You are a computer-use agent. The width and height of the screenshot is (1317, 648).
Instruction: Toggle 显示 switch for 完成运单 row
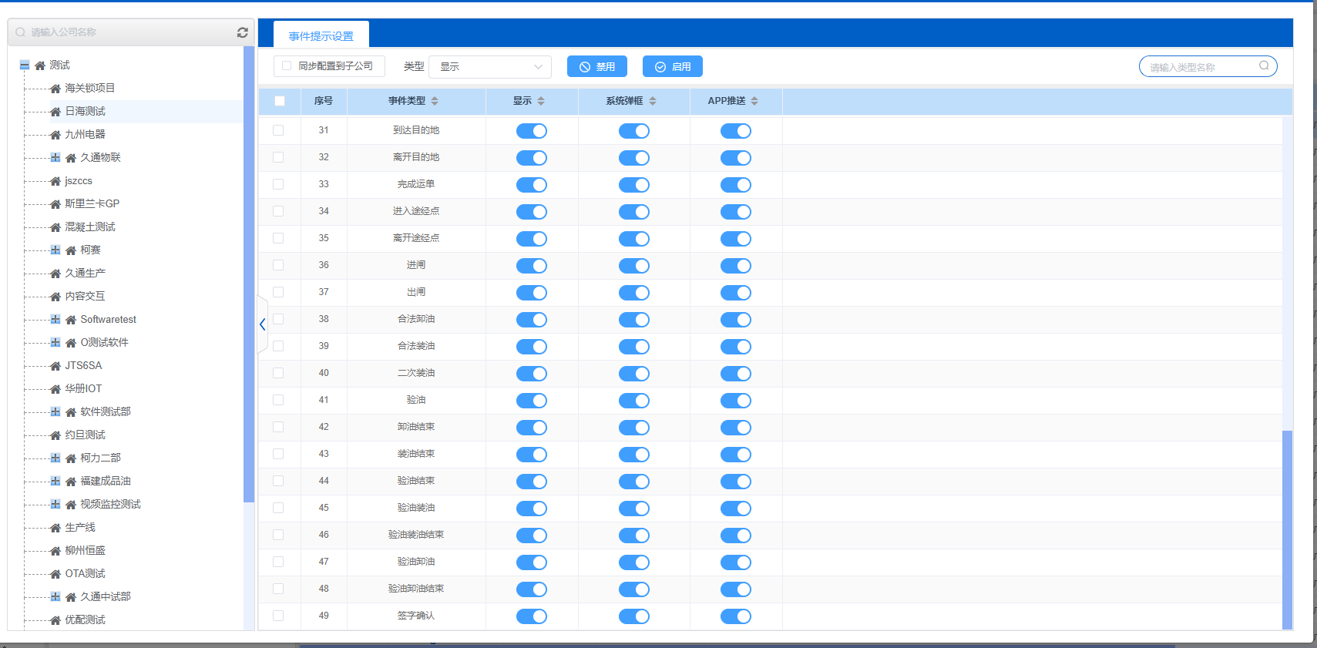pos(532,185)
